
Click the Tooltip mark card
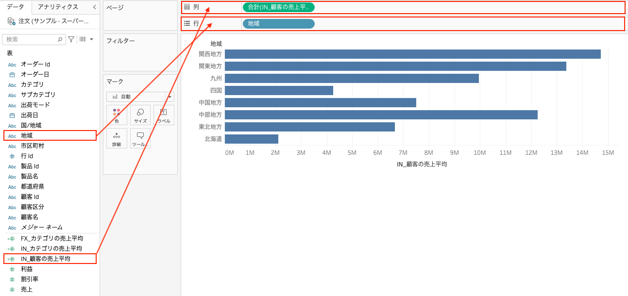point(140,138)
